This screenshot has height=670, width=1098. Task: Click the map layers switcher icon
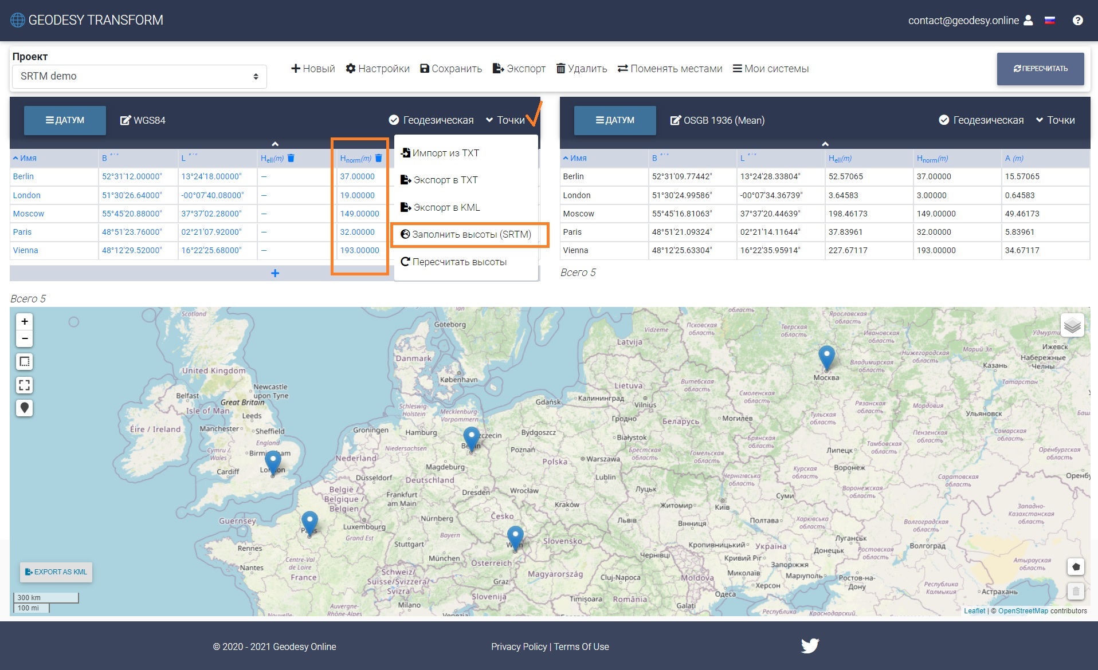1072,326
